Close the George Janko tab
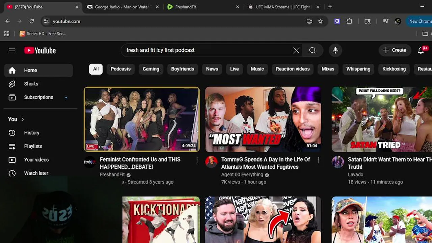 click(x=157, y=7)
